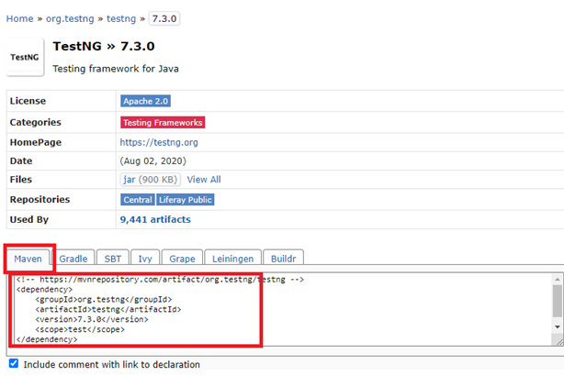Image resolution: width=564 pixels, height=376 pixels.
Task: Switch to the Gradle tab
Action: click(x=73, y=259)
